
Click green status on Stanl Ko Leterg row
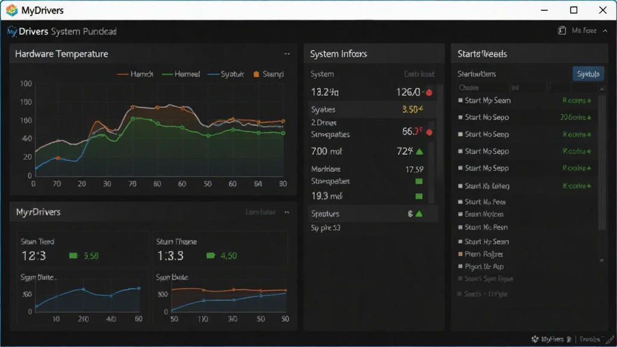[577, 186]
